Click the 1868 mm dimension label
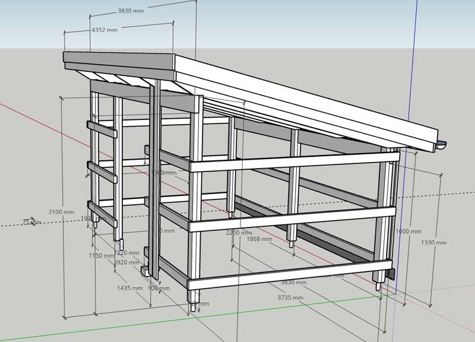Image resolution: width=475 pixels, height=342 pixels. tap(259, 239)
